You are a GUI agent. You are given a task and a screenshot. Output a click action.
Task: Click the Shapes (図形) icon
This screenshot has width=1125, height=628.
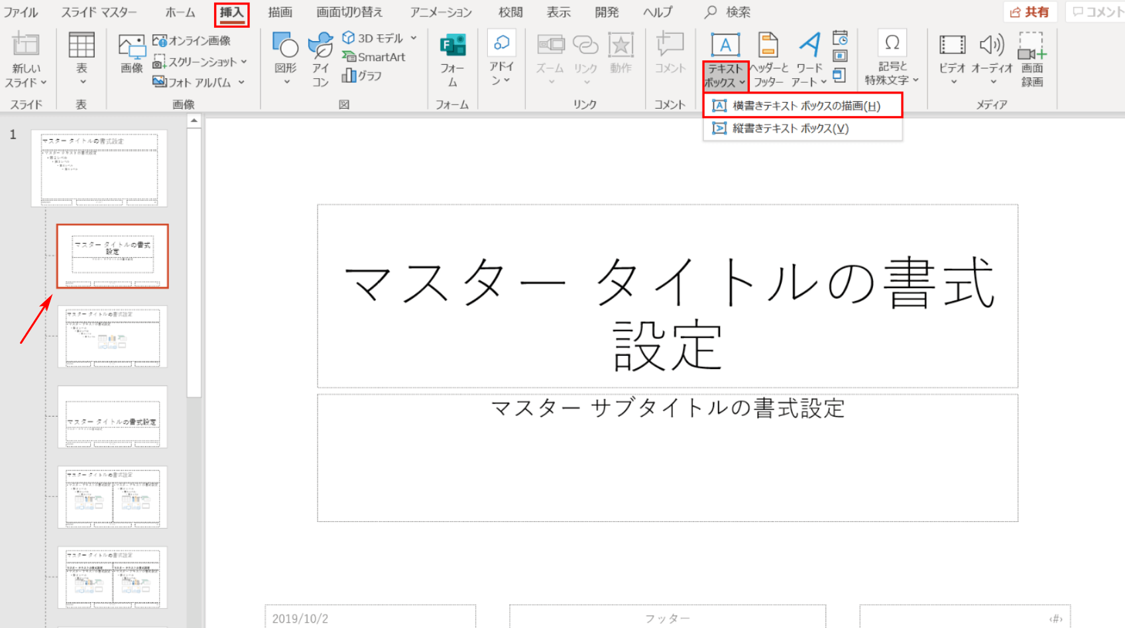coord(286,45)
